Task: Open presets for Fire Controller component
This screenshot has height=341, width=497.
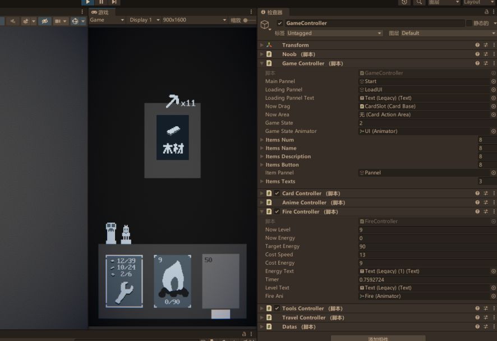Action: click(486, 211)
